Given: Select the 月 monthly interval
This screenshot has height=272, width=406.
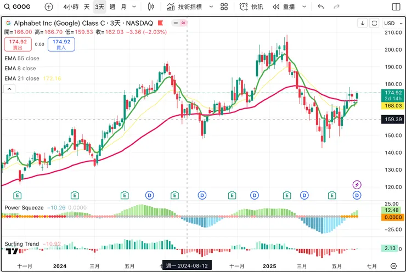Looking at the screenshot, I should [124, 7].
